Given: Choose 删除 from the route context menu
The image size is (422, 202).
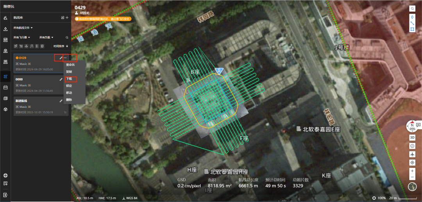Looking at the screenshot, I should coord(69,100).
